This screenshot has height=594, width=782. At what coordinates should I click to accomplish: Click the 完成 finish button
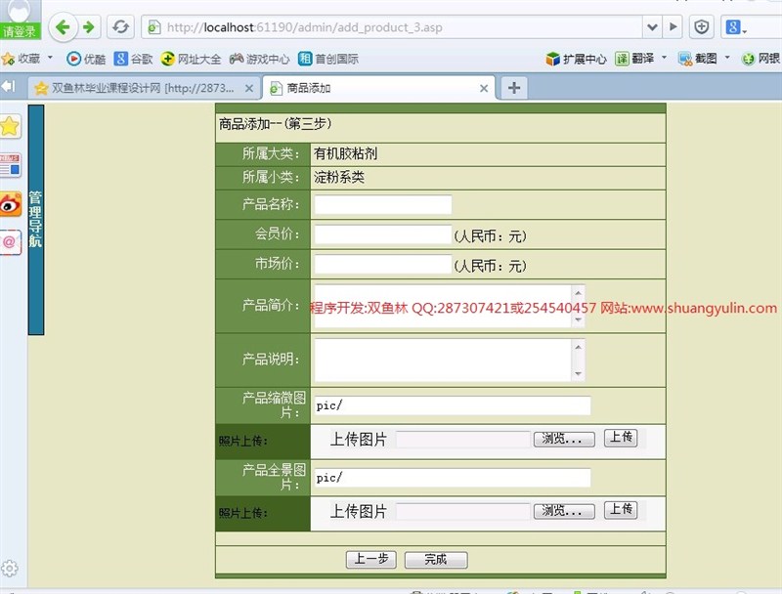pos(435,560)
